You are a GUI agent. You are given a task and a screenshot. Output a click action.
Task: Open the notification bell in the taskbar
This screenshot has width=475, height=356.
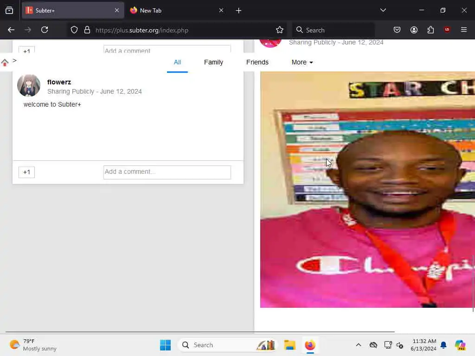point(443,345)
